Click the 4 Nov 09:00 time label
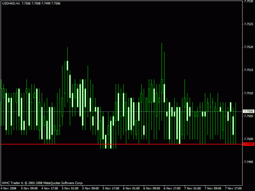 [29, 189]
